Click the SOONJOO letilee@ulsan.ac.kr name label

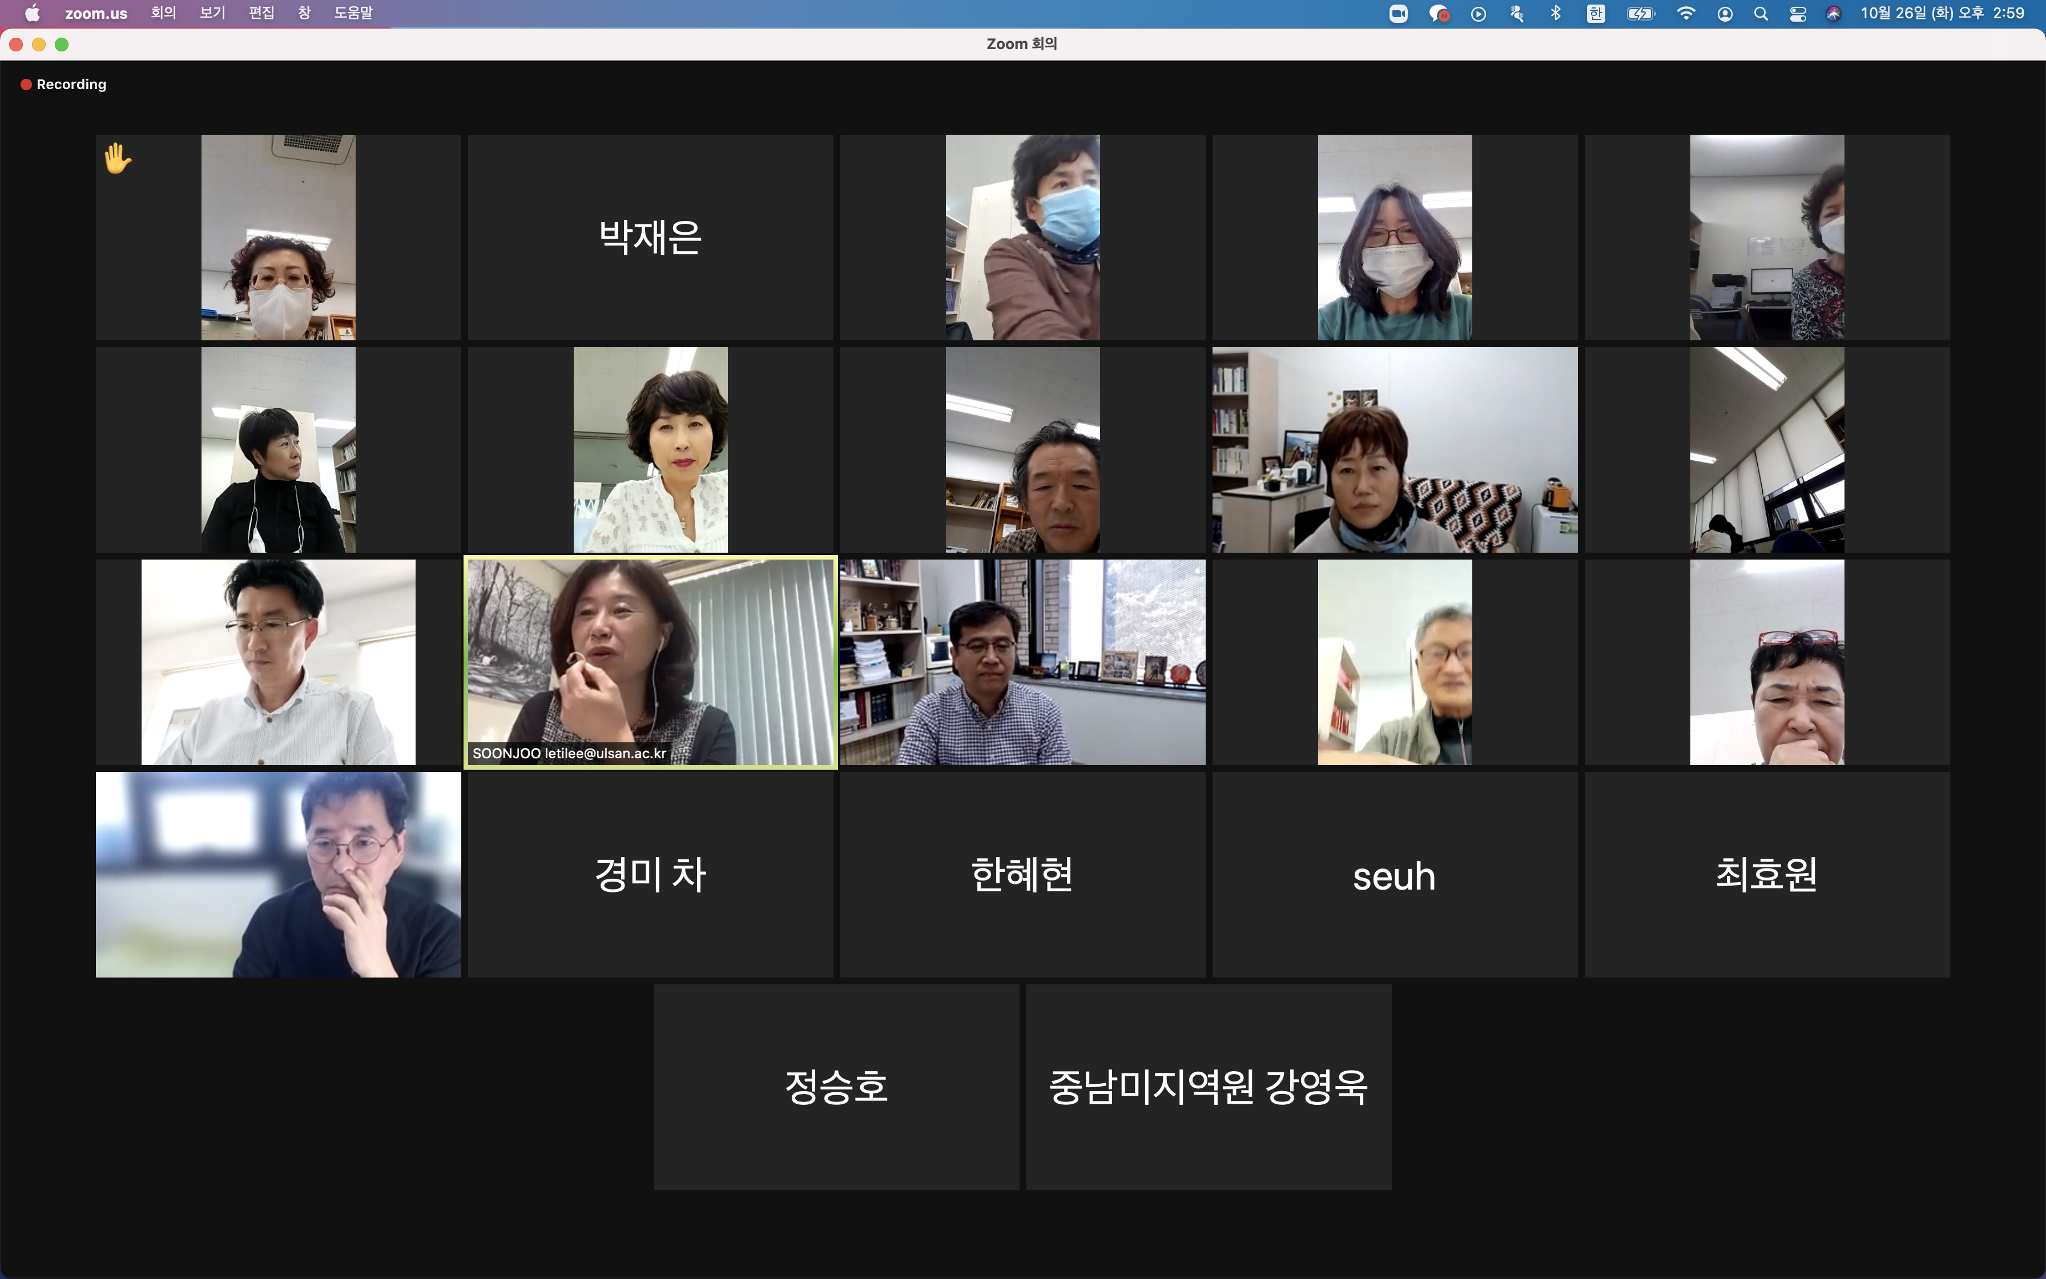tap(569, 753)
